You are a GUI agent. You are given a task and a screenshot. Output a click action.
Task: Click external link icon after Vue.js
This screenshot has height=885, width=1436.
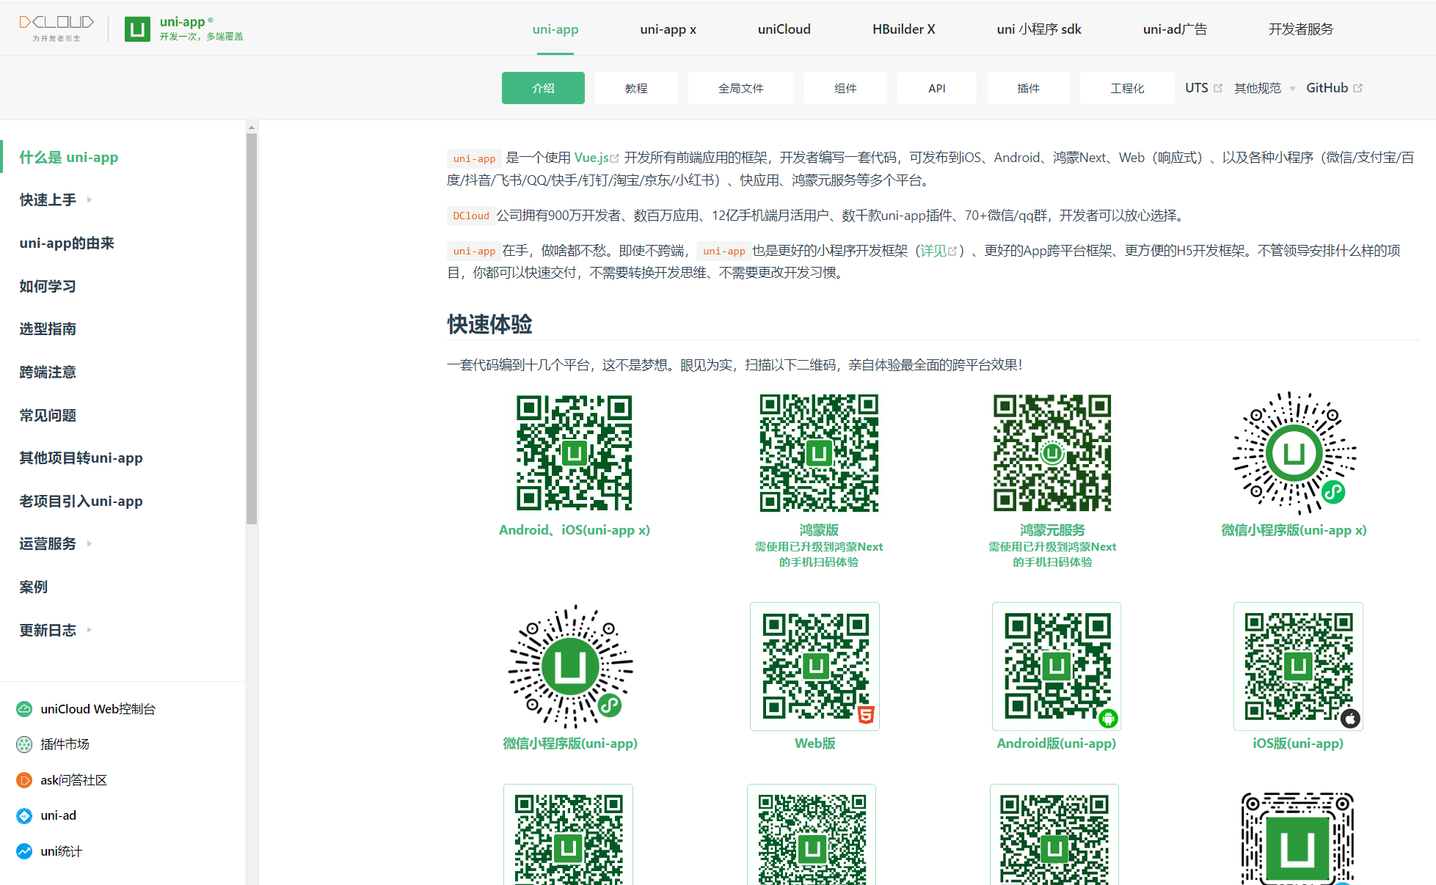[615, 158]
